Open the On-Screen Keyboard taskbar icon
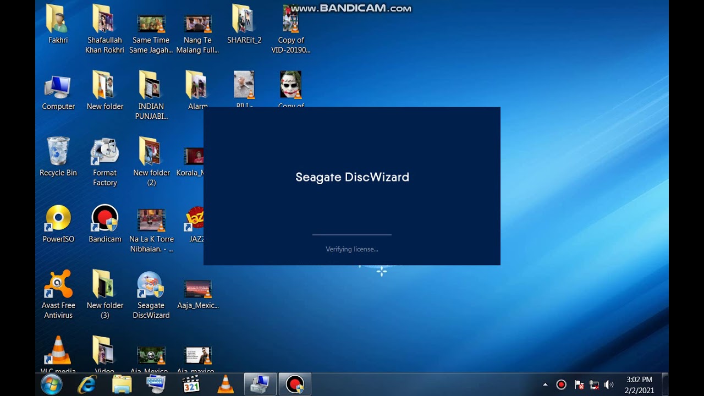This screenshot has width=704, height=396. click(x=156, y=384)
